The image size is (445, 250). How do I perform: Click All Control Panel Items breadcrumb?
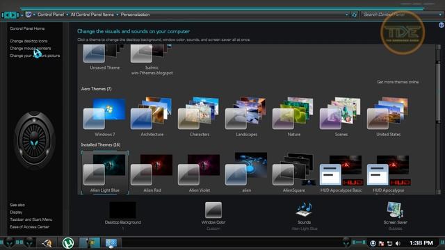92,15
